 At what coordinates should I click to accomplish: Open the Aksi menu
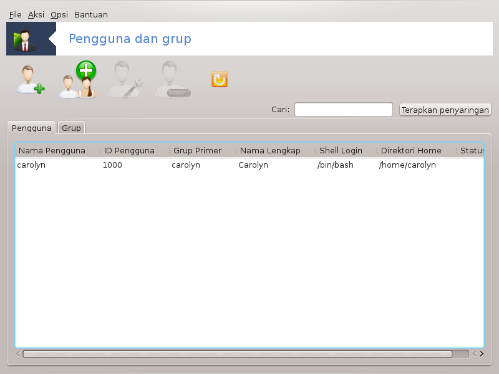(x=36, y=14)
